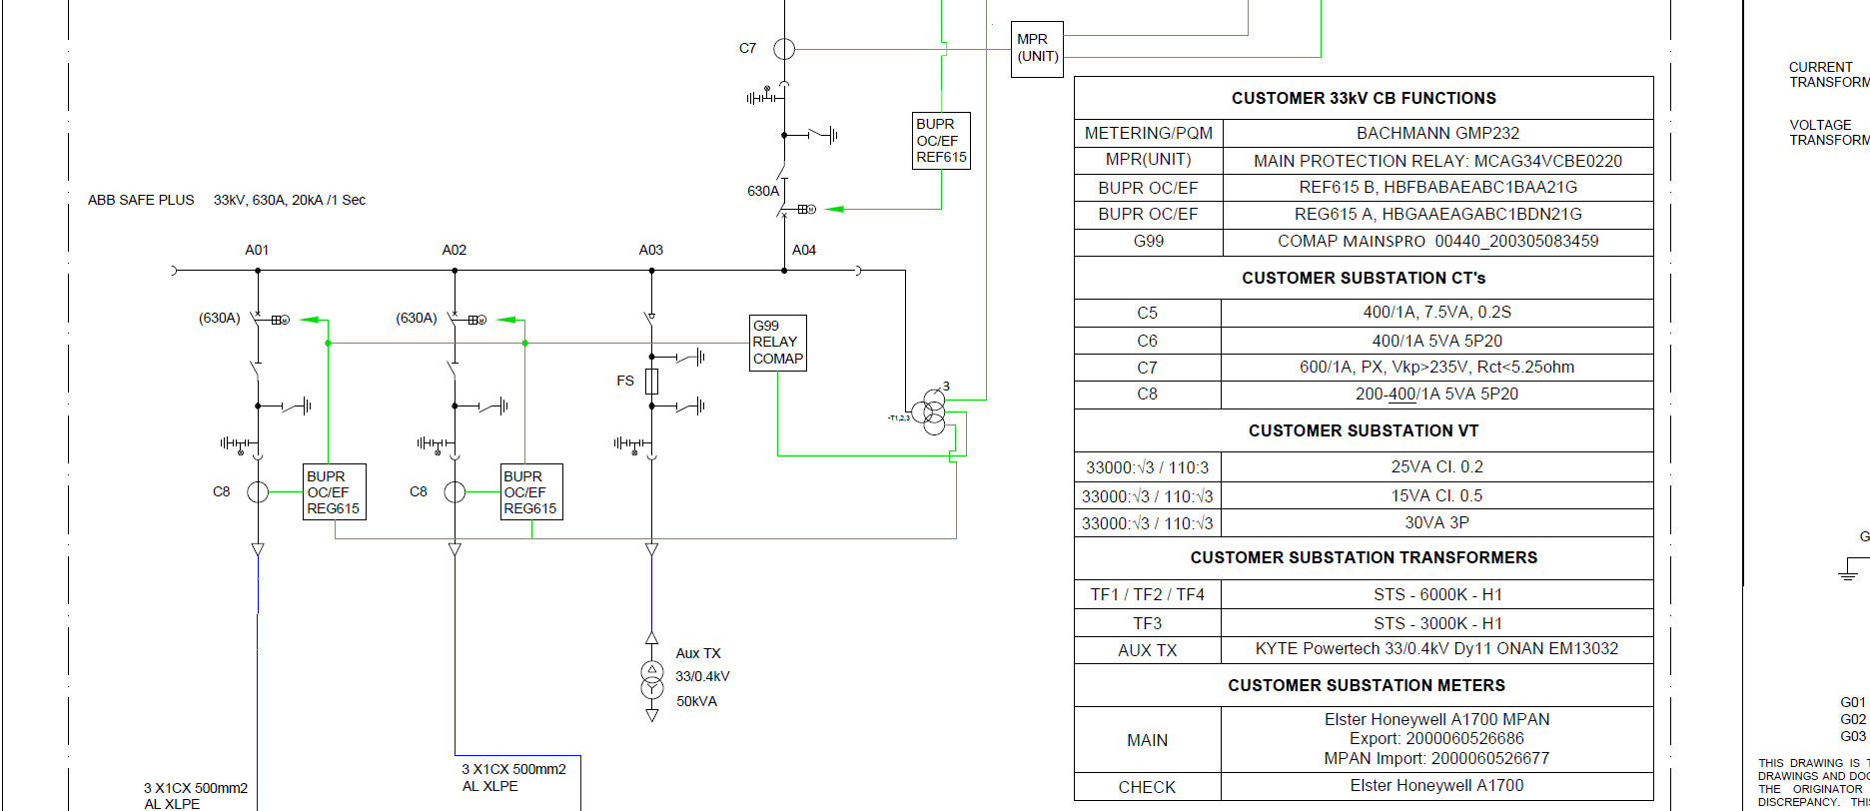Screen dimensions: 1870x811
Task: Click the BUPR OC/EF REG615 box on A01
Action: click(x=334, y=492)
